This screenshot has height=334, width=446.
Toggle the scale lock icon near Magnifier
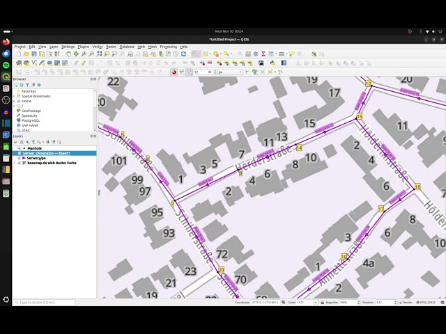[322, 303]
